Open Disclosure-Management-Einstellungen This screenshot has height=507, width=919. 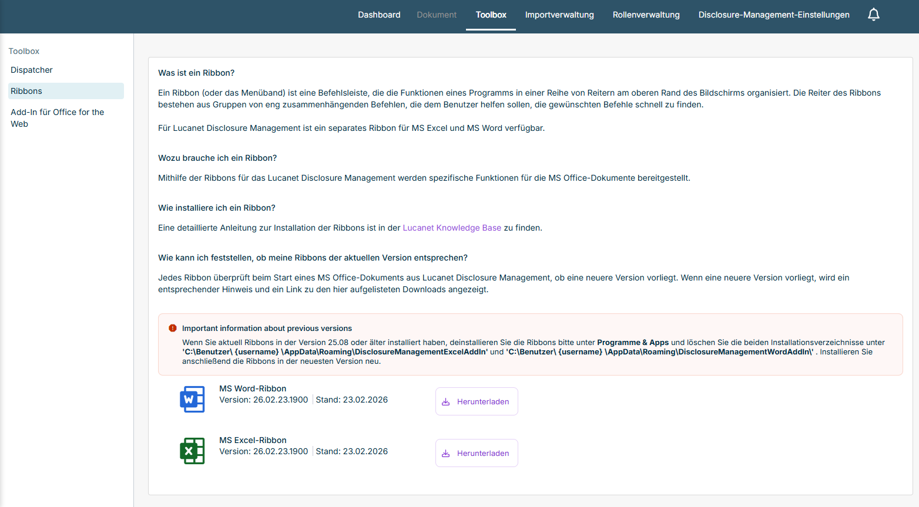[x=774, y=15]
